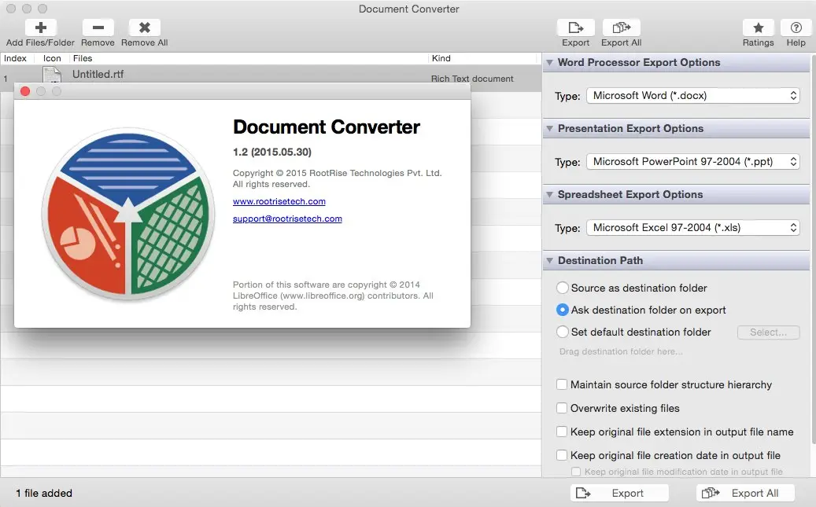Close the About window with red button

(25, 91)
